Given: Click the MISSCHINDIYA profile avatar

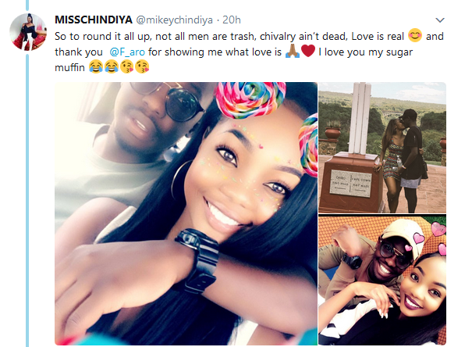Looking at the screenshot, I should (x=28, y=32).
